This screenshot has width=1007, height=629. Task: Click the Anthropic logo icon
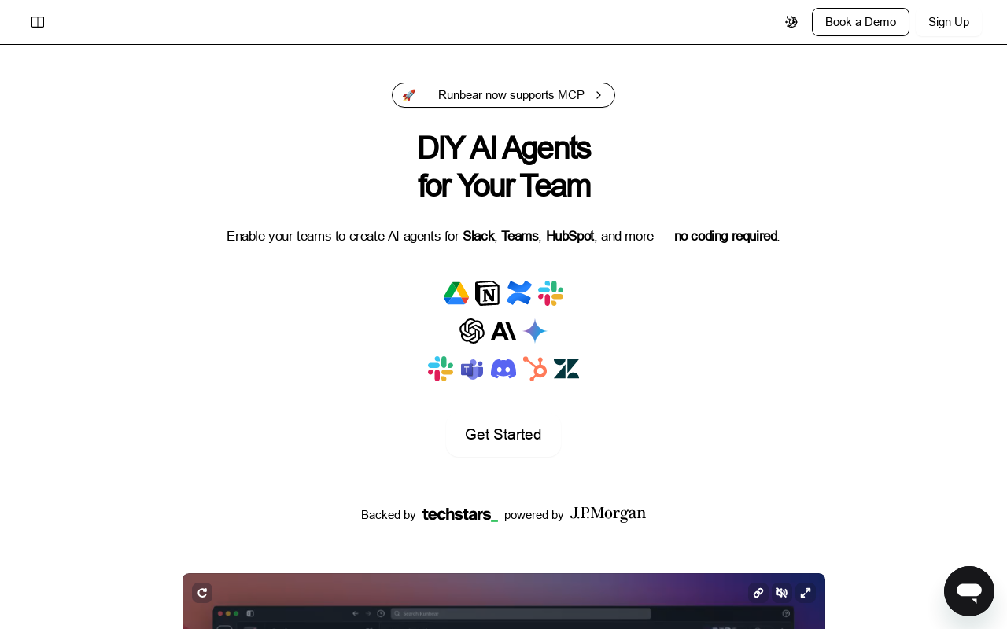503,331
